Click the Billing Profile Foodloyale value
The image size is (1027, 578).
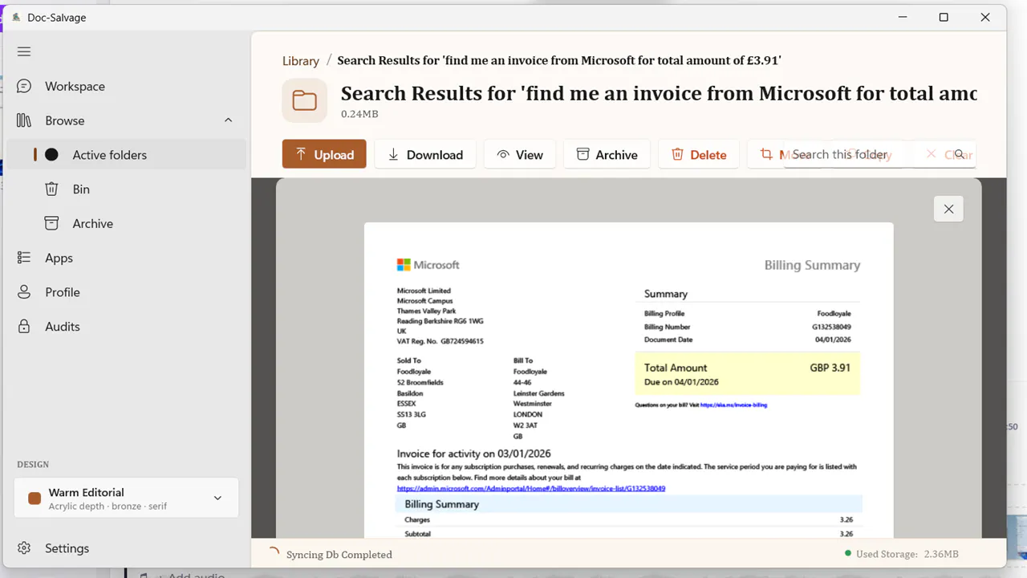tap(834, 314)
